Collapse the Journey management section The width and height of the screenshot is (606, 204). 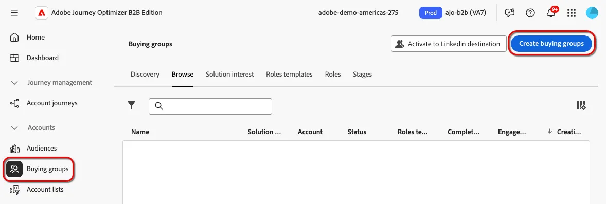[14, 83]
